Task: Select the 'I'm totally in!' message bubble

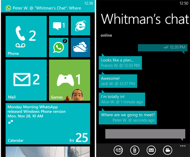Action: pyautogui.click(x=122, y=99)
